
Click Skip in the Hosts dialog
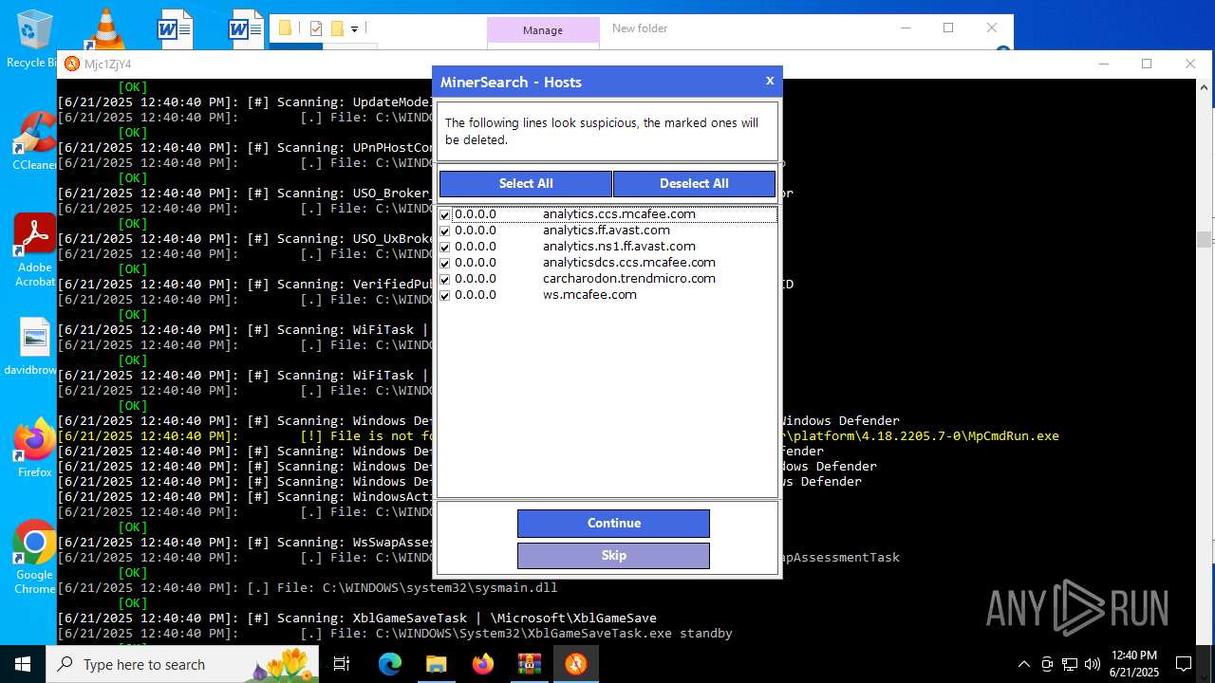[x=613, y=555]
